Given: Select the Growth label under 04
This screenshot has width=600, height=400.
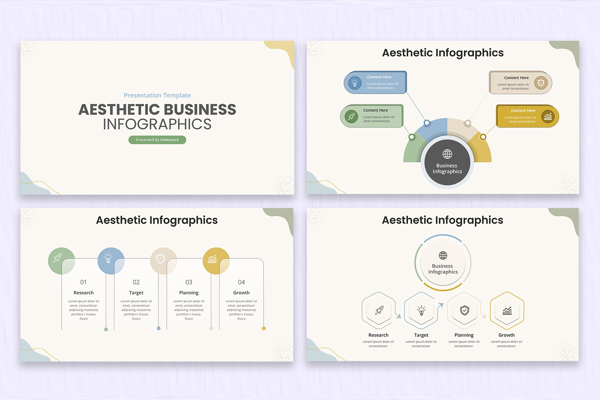Looking at the screenshot, I should click(x=241, y=293).
